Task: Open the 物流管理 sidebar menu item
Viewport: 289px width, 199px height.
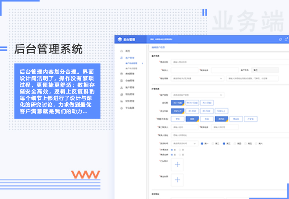Action: (x=130, y=94)
